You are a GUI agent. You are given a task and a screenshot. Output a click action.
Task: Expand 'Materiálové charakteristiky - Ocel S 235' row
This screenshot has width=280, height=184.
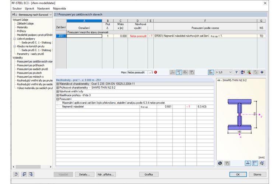(58, 84)
